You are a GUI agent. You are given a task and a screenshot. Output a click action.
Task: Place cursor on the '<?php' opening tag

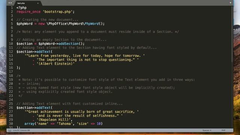[21, 7]
